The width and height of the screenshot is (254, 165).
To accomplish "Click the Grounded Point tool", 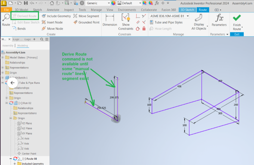I will pyautogui.click(x=88, y=22).
